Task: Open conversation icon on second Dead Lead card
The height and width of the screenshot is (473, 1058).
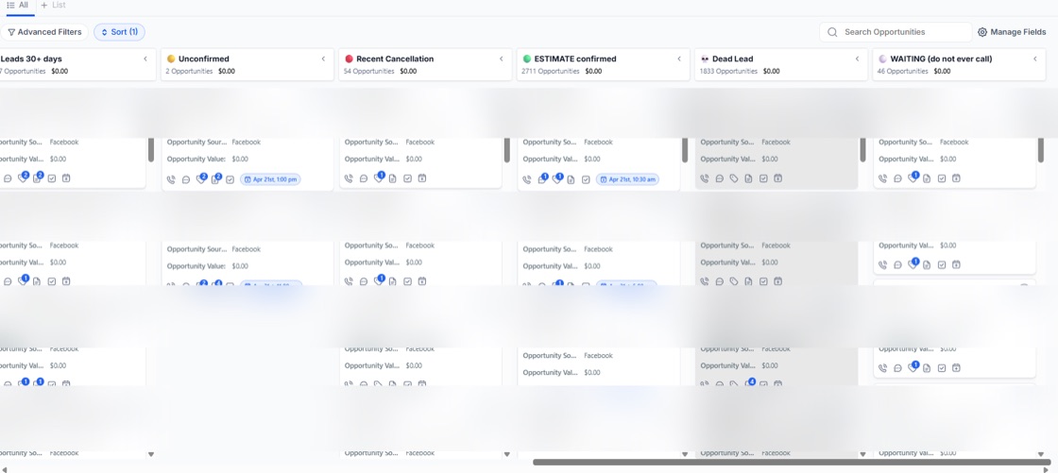Action: click(x=719, y=281)
